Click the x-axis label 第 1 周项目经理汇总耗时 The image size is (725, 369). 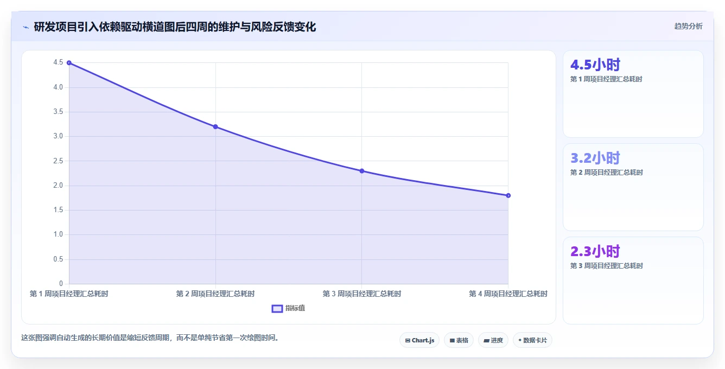pos(69,294)
